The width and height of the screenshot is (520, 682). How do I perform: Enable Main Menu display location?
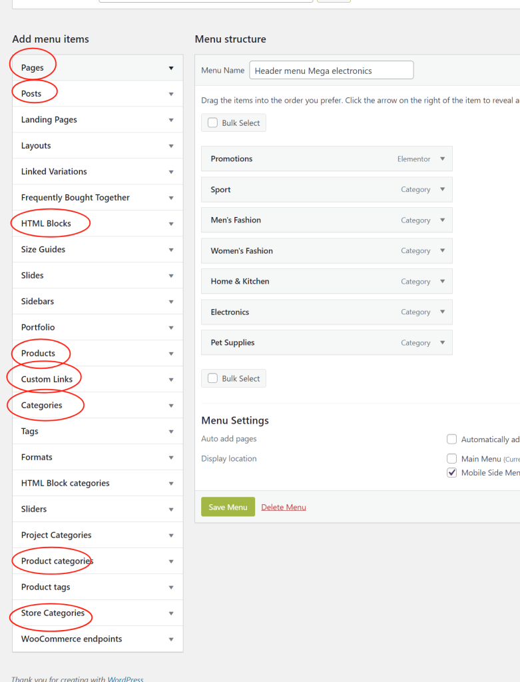(x=452, y=459)
